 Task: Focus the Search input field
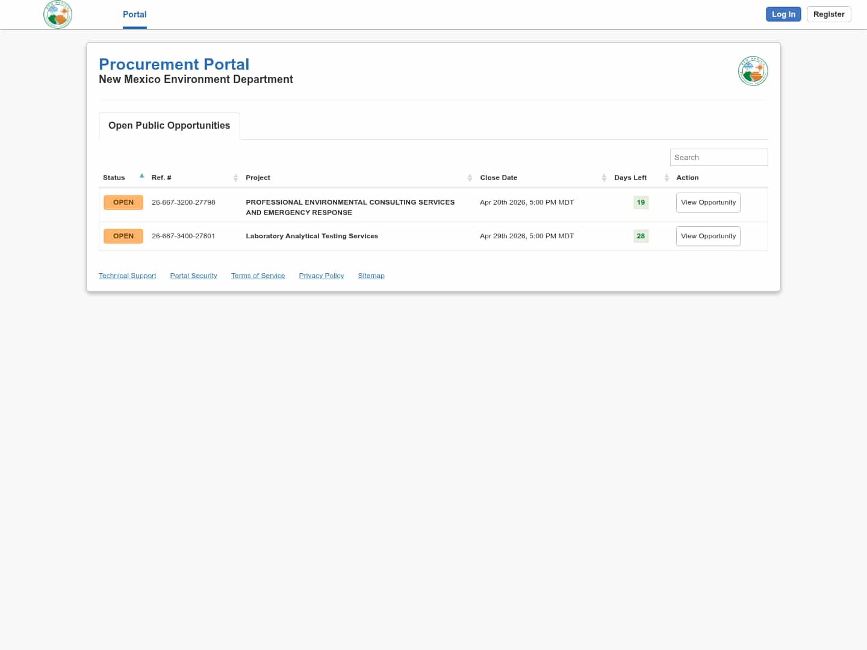[718, 158]
